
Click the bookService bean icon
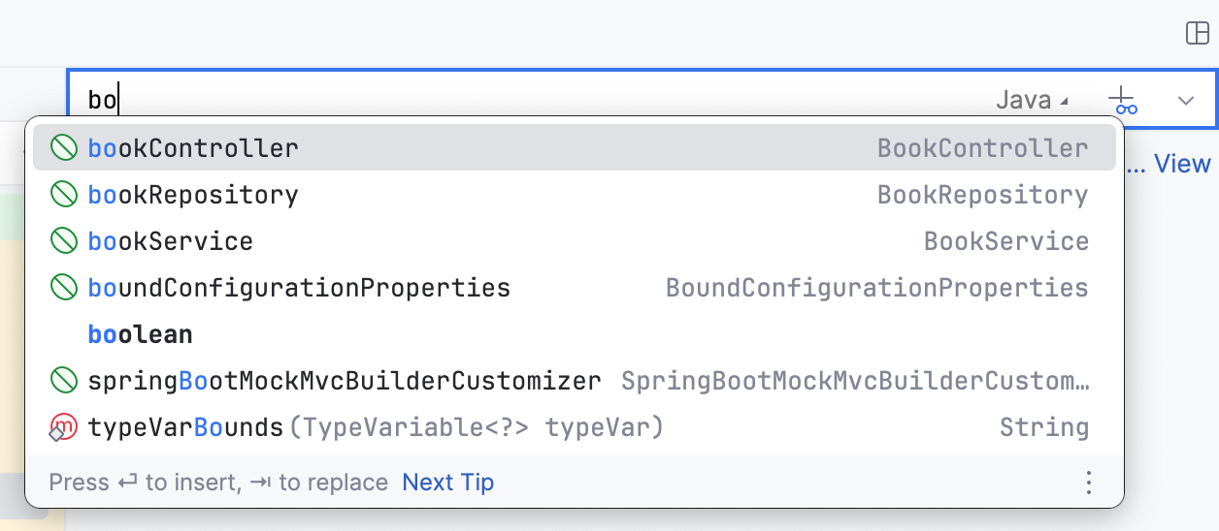pyautogui.click(x=64, y=241)
